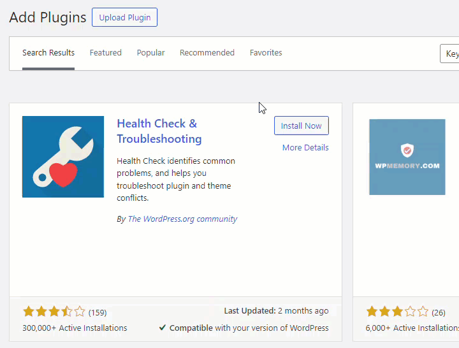459x348 pixels.
Task: Click the Upload Plugin button
Action: [x=124, y=17]
